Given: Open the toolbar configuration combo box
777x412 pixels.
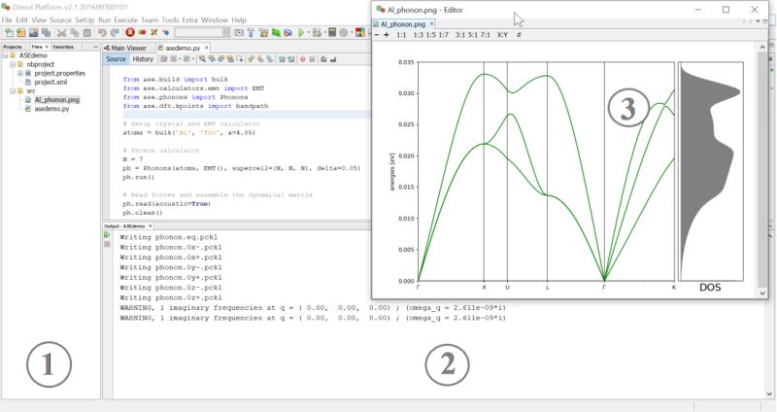Looking at the screenshot, I should [x=202, y=33].
